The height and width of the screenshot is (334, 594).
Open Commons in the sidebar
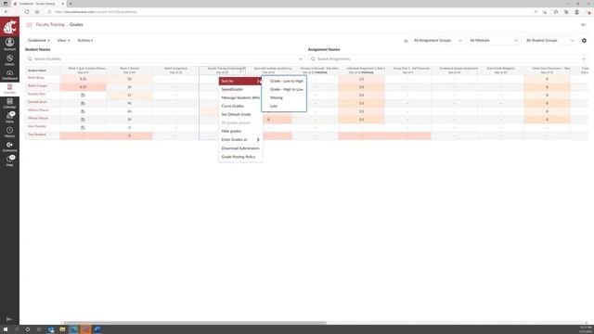pos(9,147)
